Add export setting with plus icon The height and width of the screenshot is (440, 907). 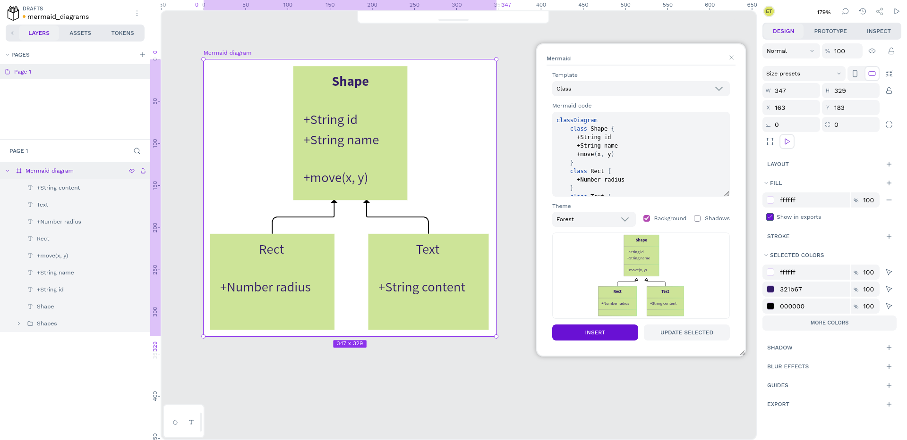pyautogui.click(x=889, y=404)
